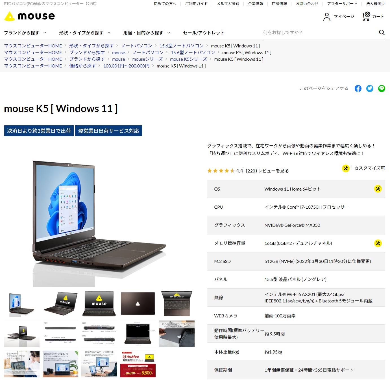Click the customizable legend icon
Screen dimensions: 390x382
tap(346, 168)
